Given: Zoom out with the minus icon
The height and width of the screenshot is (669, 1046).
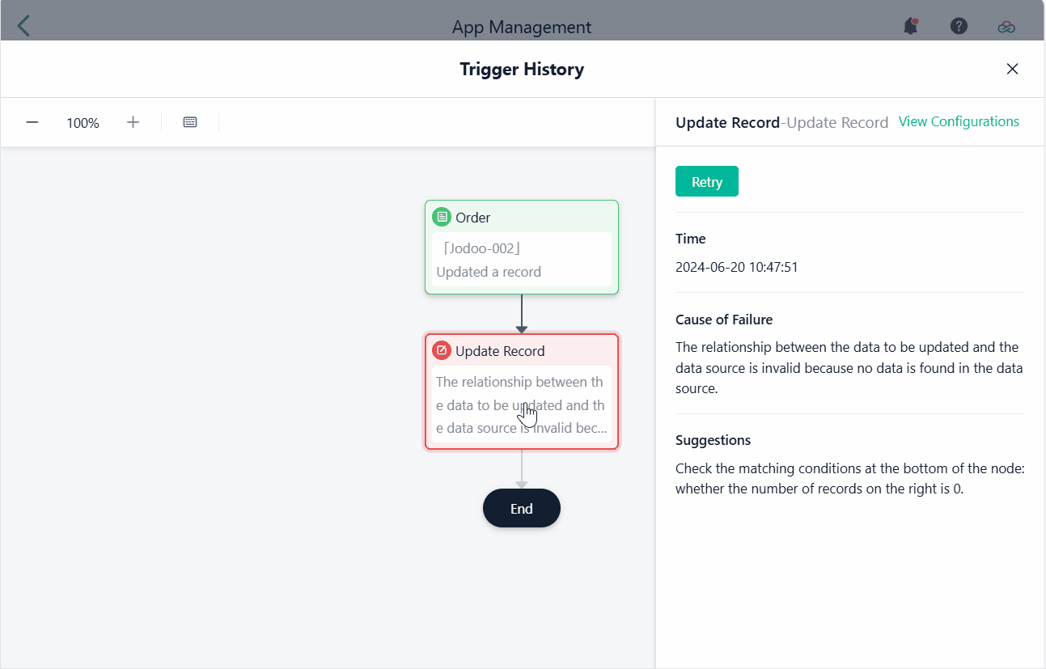Looking at the screenshot, I should [32, 122].
